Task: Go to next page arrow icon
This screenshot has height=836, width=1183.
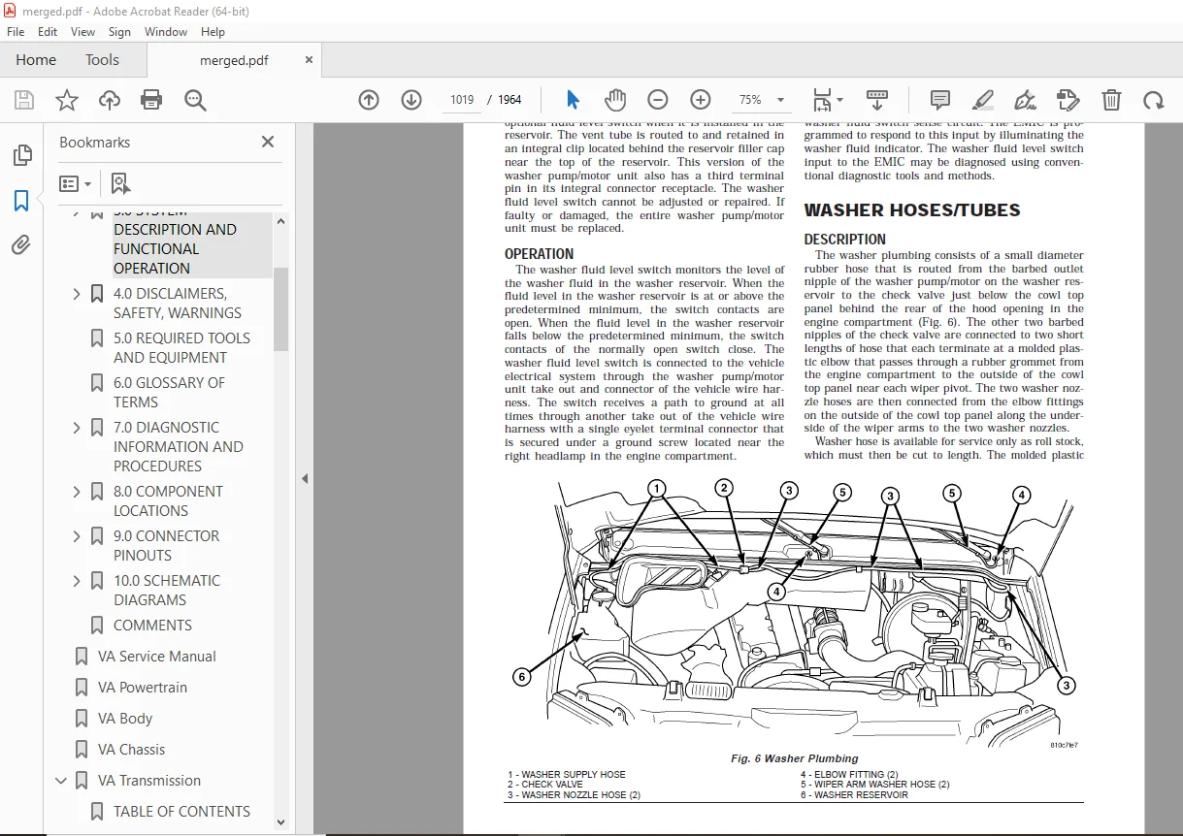Action: (x=411, y=100)
